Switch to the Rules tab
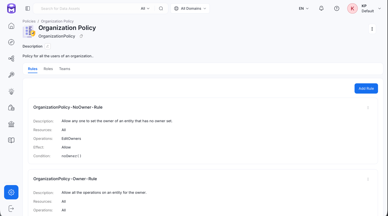The width and height of the screenshot is (388, 216). (33, 69)
